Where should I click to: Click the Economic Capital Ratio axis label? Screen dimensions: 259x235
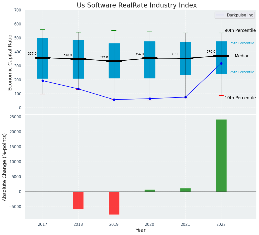[10, 62]
